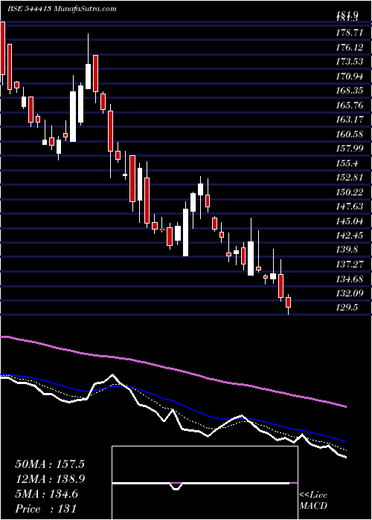372x520 pixels.
Task: Select the 137.27 price level label
Action: coord(348,264)
